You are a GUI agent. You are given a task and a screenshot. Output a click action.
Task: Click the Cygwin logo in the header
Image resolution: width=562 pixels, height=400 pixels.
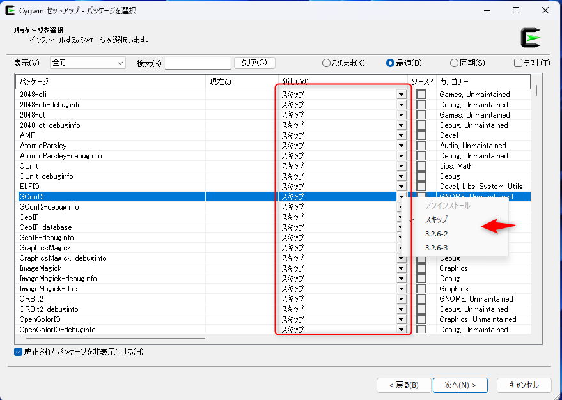point(531,38)
